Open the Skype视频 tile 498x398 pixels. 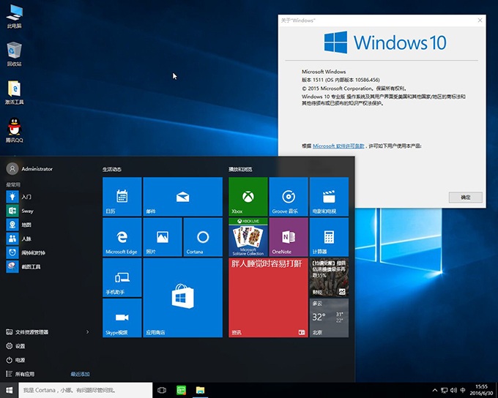point(122,318)
